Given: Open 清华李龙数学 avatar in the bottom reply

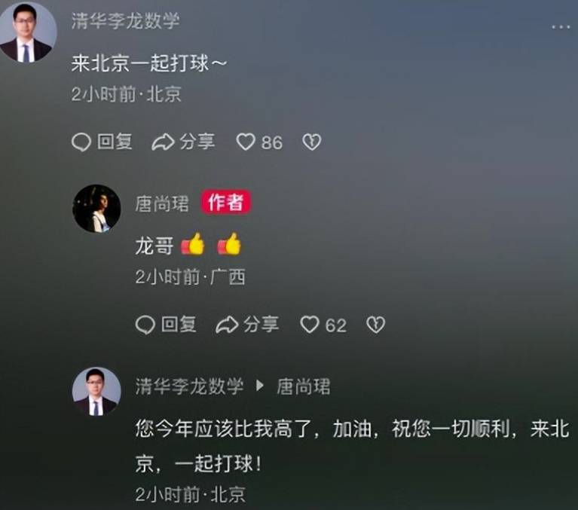Looking at the screenshot, I should pyautogui.click(x=96, y=391).
